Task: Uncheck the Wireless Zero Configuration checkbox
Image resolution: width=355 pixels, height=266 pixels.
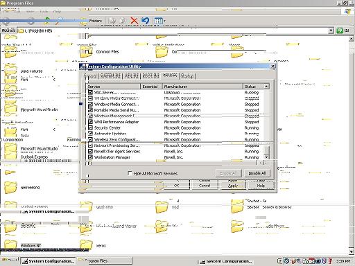Action: [x=90, y=139]
